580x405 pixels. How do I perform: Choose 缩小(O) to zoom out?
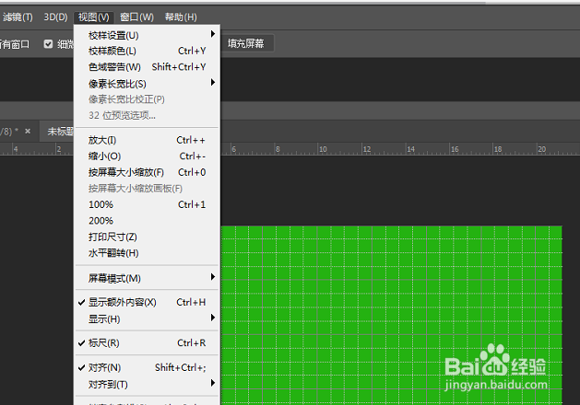pos(147,156)
